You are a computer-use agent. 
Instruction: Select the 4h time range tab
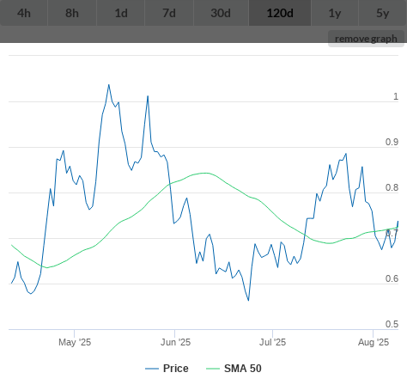point(24,13)
